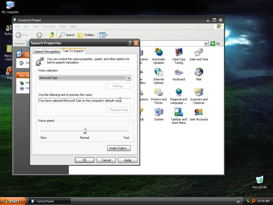273x205 pixels.
Task: Open ClearType Tuning applet
Action: click(x=179, y=56)
